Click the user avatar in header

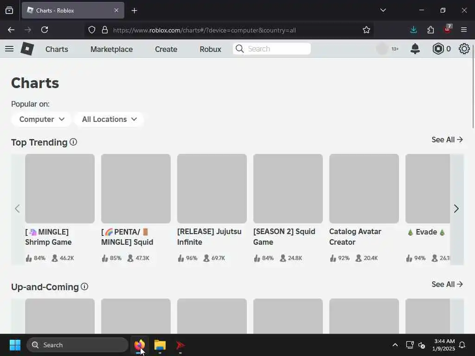pyautogui.click(x=382, y=49)
